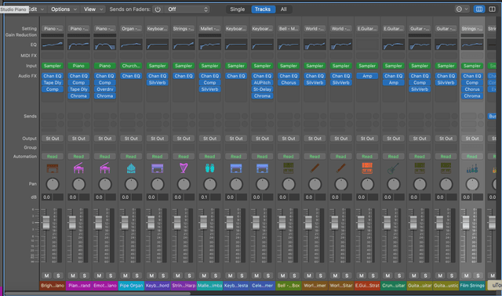Click the E.Gui...Strat amp icon
Screen dimensions: 502x296
(367, 168)
